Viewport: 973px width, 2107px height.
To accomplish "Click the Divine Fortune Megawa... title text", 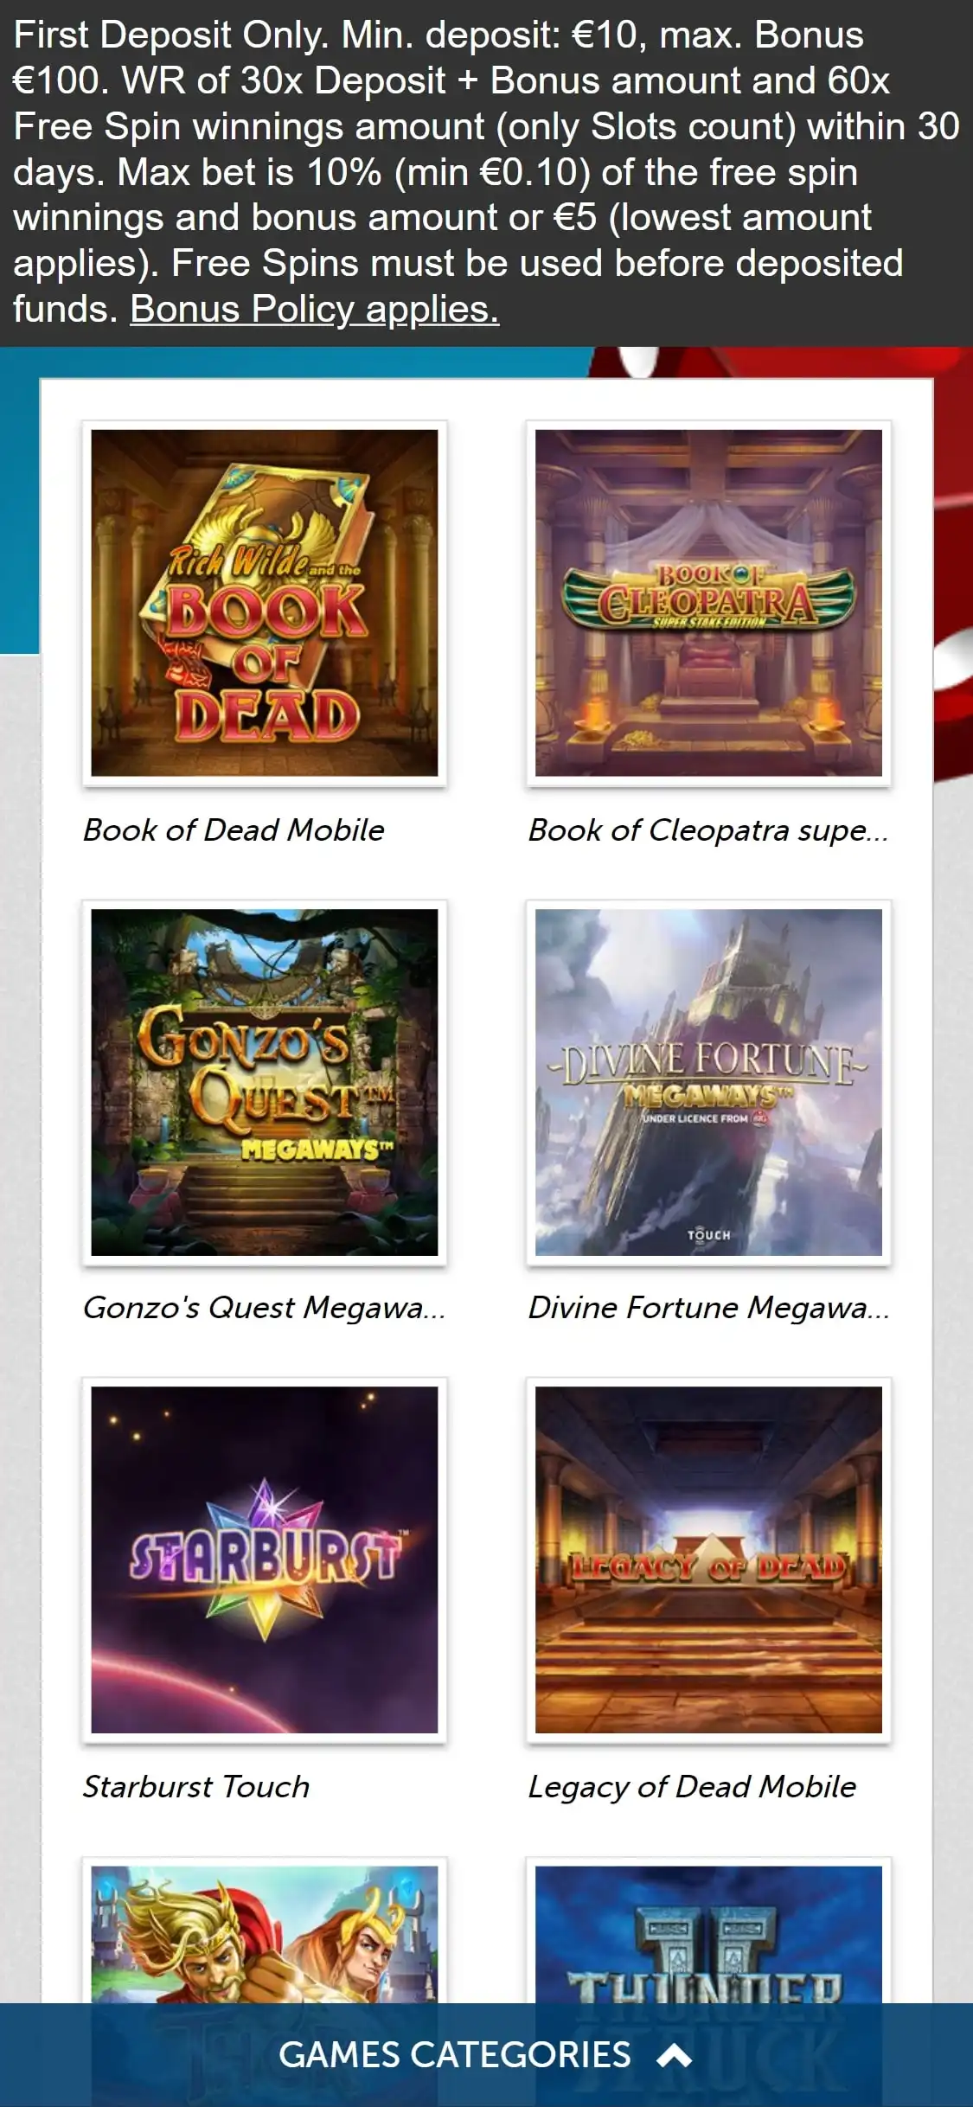I will (x=708, y=1308).
